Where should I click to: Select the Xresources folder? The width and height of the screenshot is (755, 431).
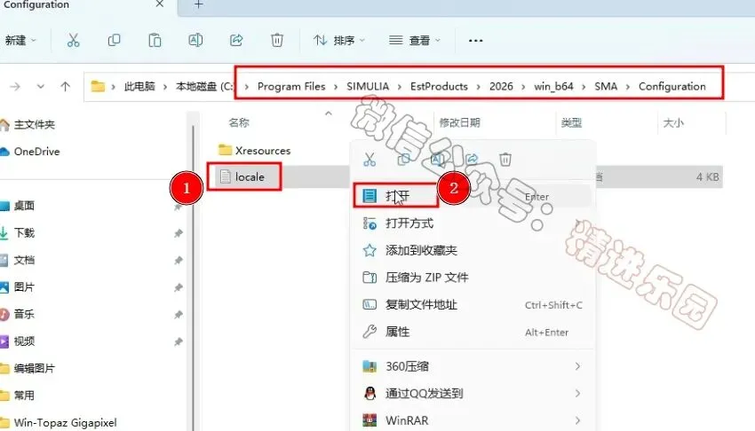point(254,151)
